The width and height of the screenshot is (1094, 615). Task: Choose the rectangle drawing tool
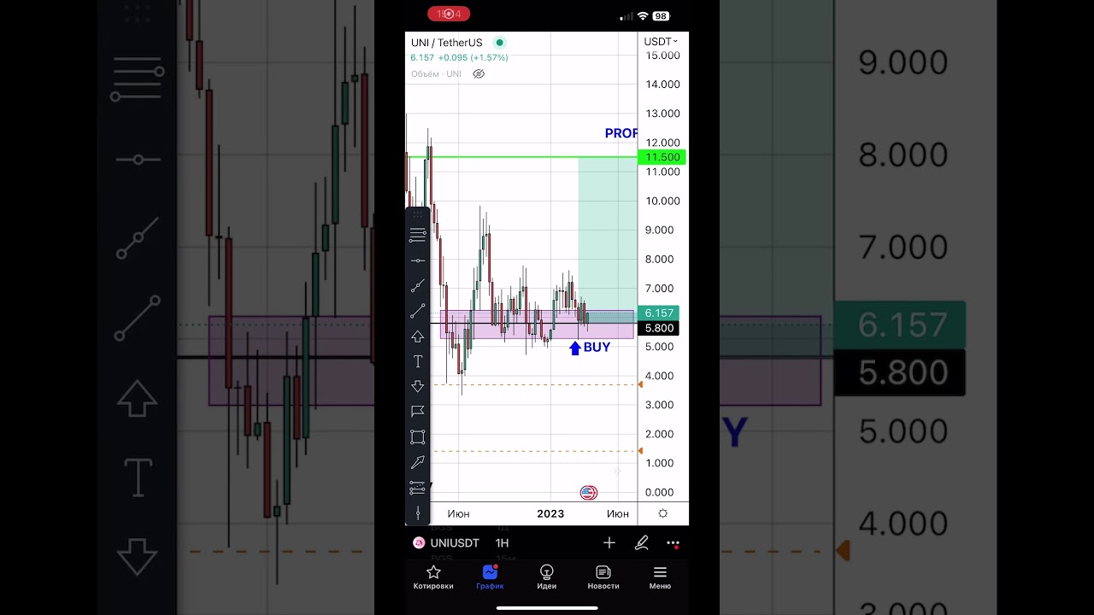tap(417, 437)
